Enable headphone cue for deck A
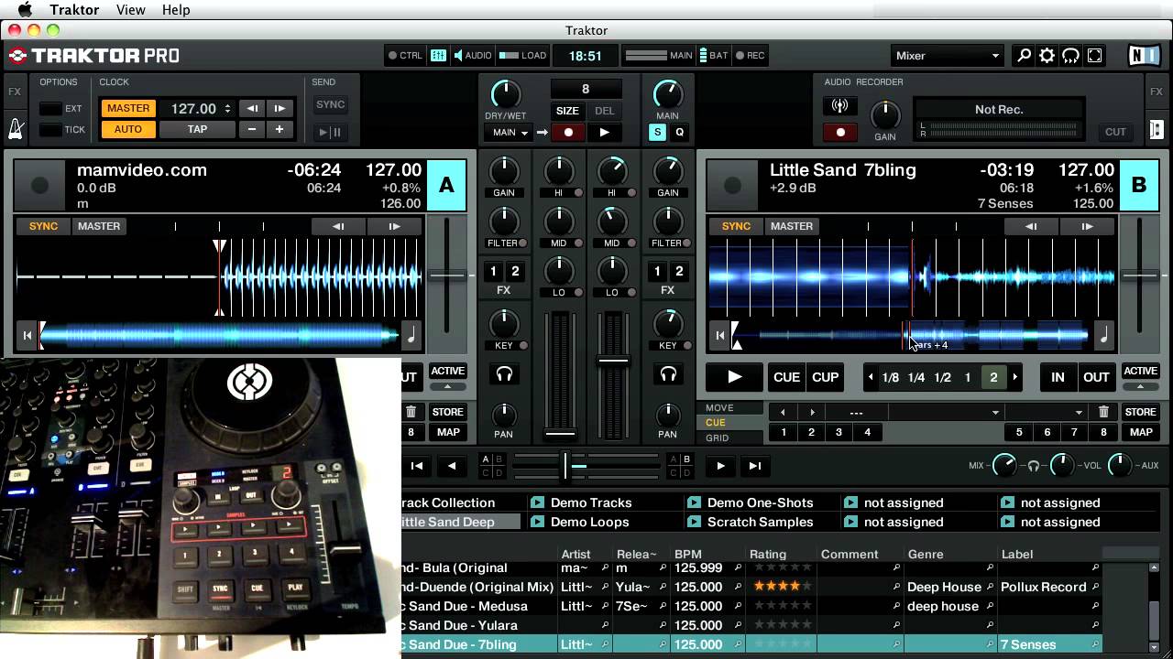 (503, 373)
